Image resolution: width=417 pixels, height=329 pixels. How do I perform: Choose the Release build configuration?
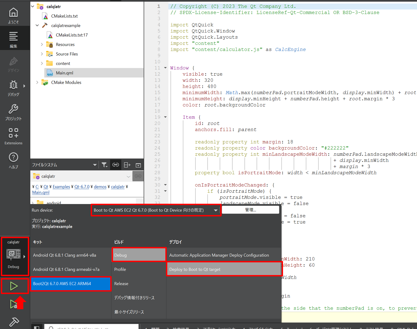point(121,284)
